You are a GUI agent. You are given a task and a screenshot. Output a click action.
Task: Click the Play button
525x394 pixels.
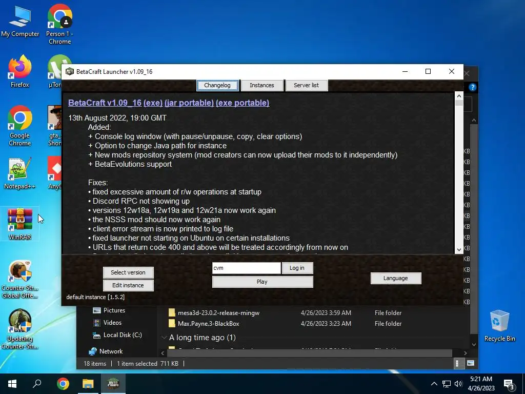pos(262,282)
